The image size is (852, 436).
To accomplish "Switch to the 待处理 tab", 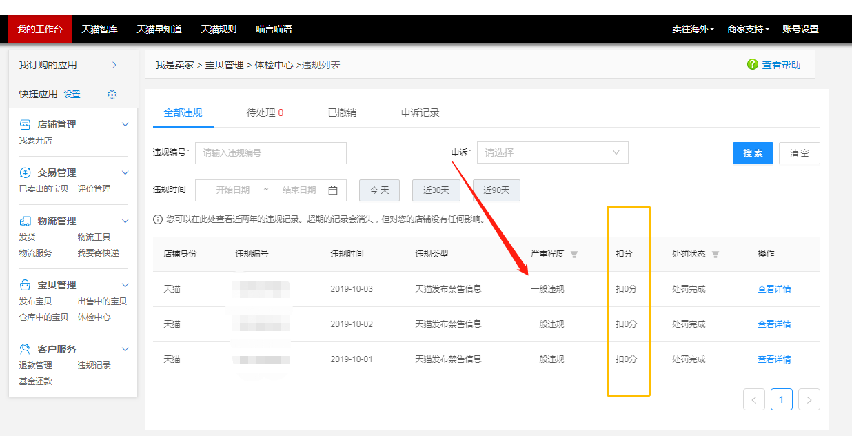I will click(x=265, y=112).
